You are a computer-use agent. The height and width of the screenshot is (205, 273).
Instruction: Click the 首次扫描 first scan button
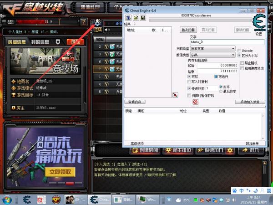tap(188, 30)
